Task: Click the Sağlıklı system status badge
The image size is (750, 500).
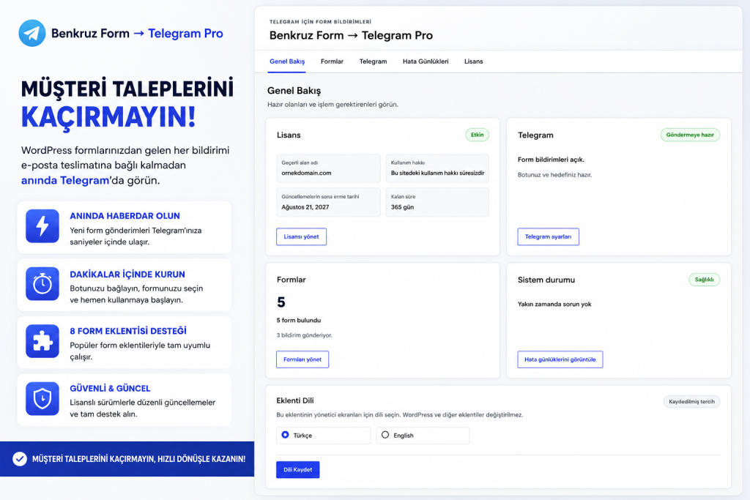Action: (704, 280)
